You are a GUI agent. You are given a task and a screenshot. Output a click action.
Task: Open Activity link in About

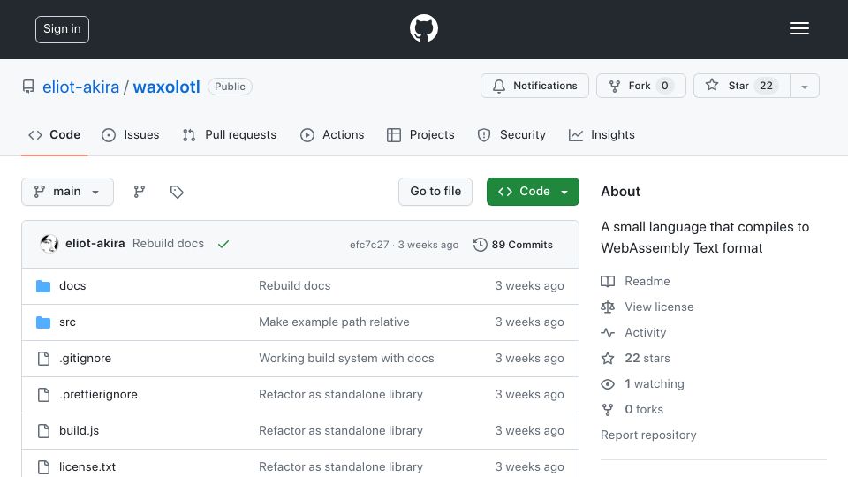(x=645, y=333)
